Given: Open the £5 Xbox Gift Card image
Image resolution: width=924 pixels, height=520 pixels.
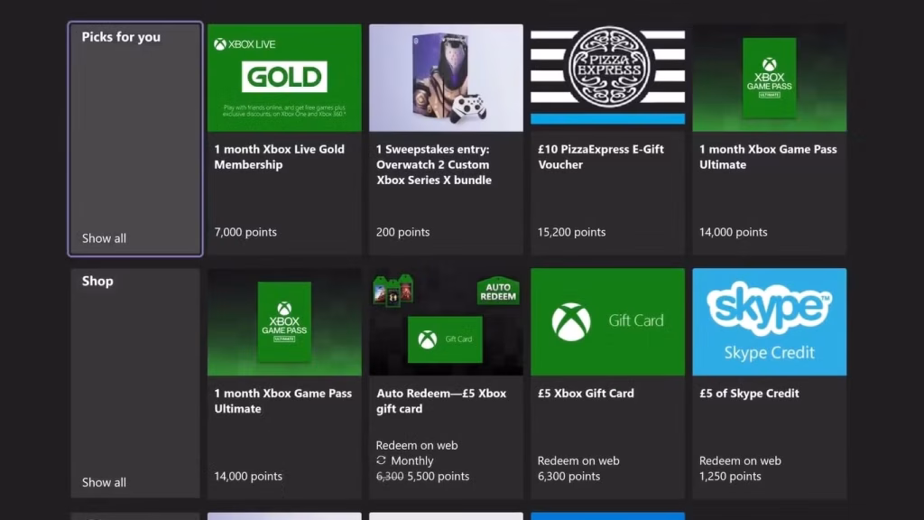Looking at the screenshot, I should [x=607, y=322].
